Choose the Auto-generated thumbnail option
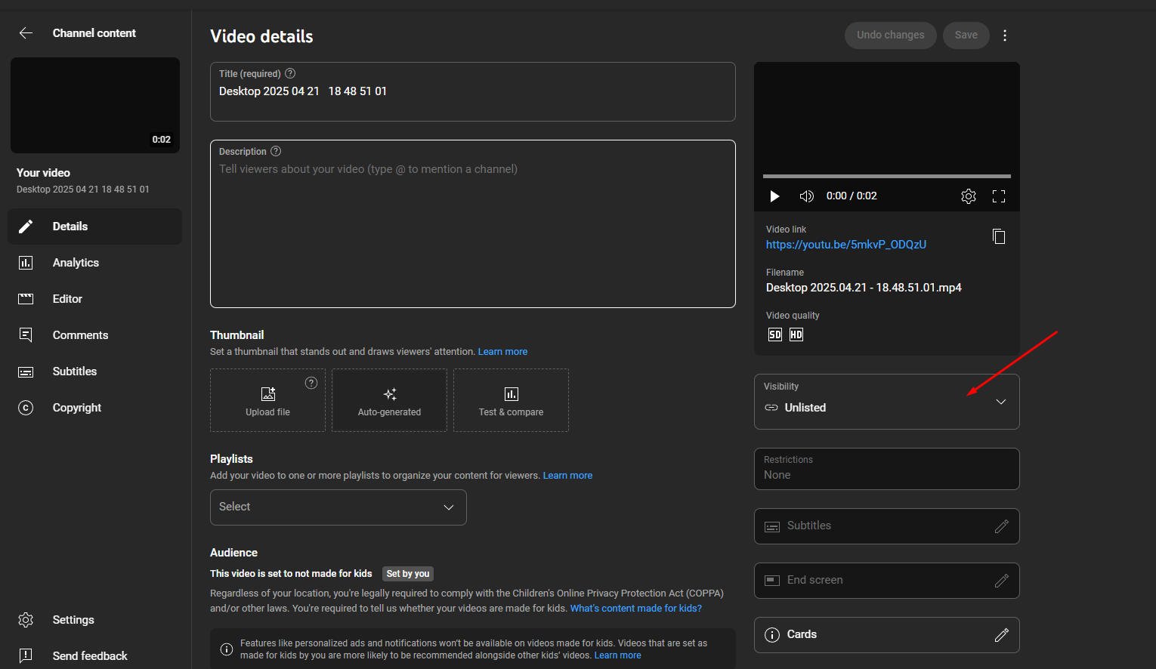This screenshot has width=1156, height=669. (389, 400)
